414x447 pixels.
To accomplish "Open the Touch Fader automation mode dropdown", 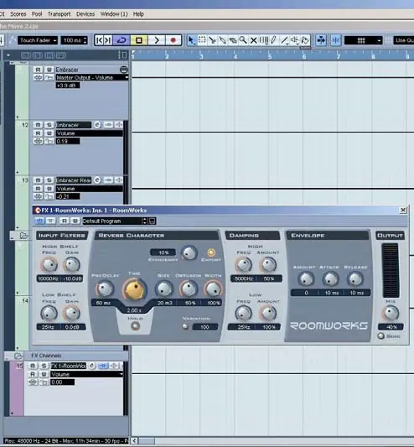I will (38, 40).
